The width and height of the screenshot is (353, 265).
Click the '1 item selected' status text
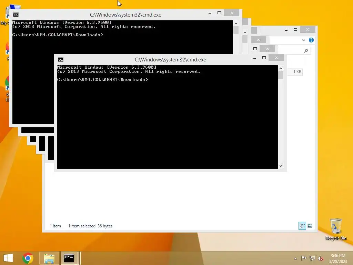pyautogui.click(x=82, y=226)
